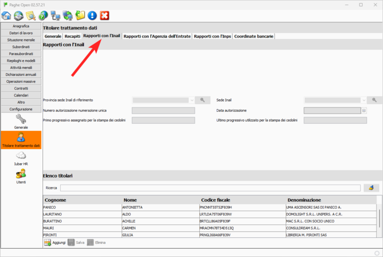The image size is (383, 257).
Task: Click the blue exclamation info toolbar icon
Action: [x=92, y=15]
